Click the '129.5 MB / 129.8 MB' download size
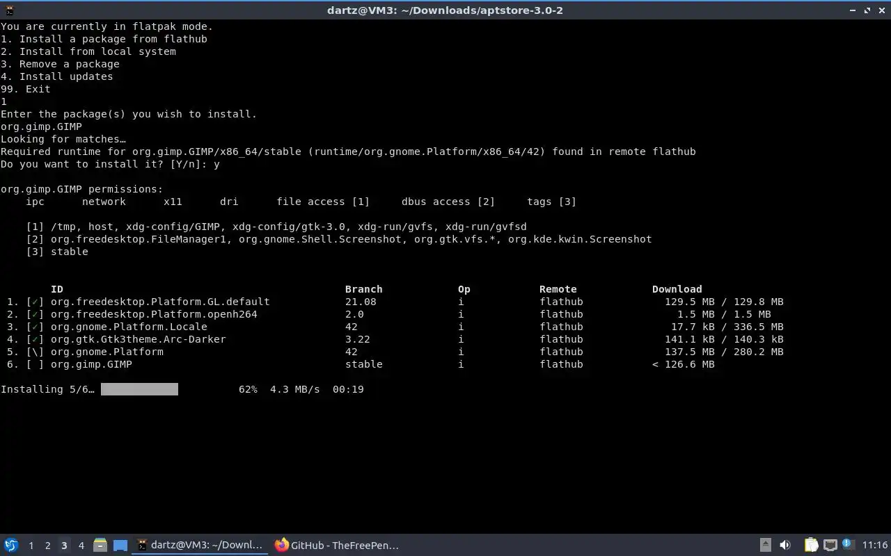The image size is (891, 556). click(724, 302)
